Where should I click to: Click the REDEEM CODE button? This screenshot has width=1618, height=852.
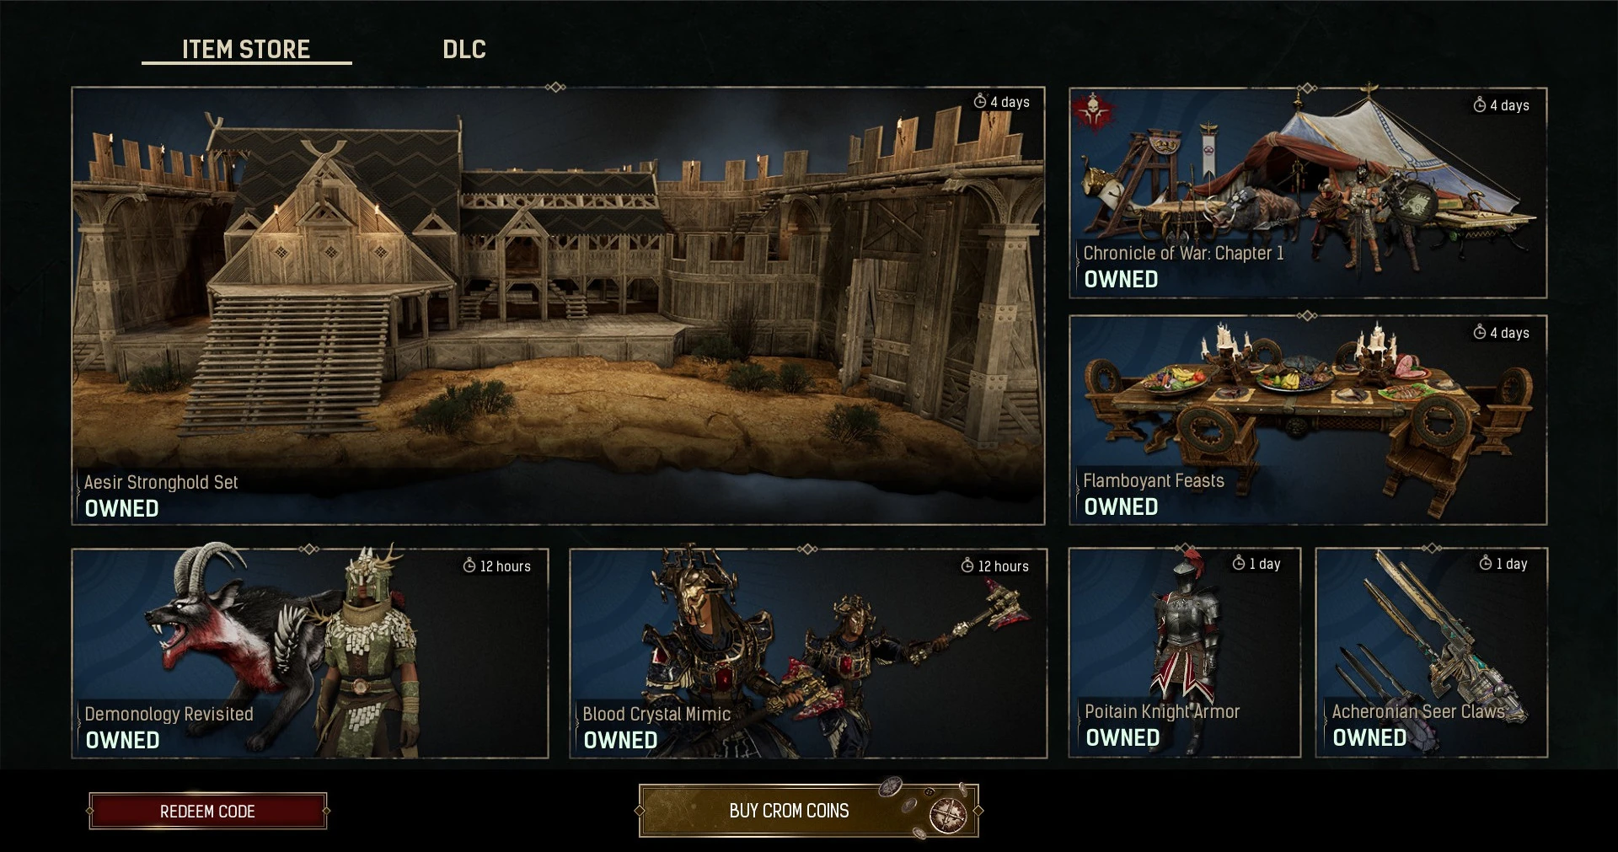point(207,811)
